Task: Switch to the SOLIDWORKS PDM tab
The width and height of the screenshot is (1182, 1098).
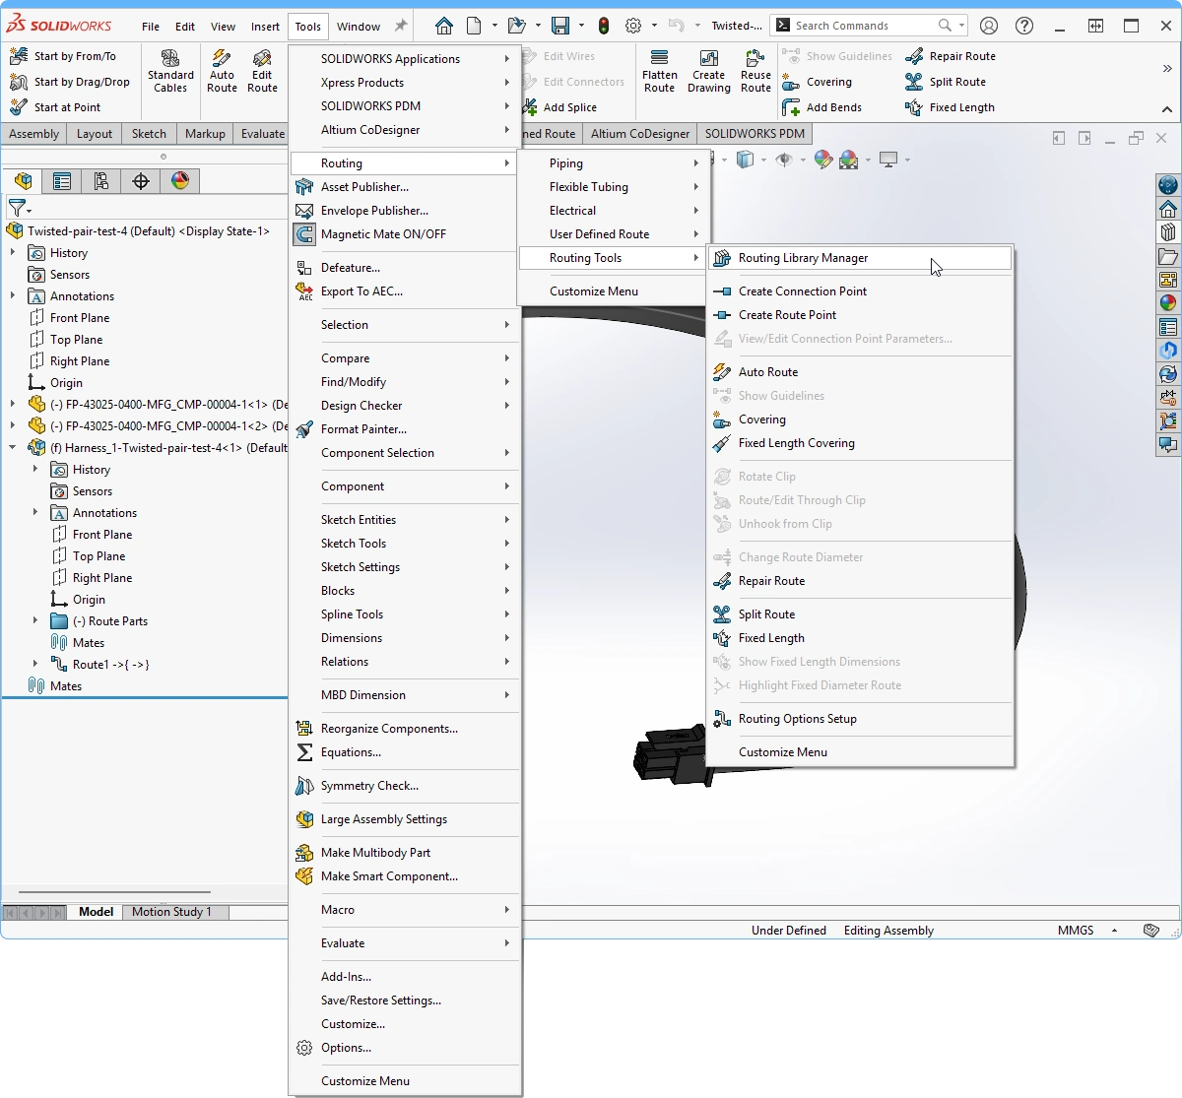Action: tap(755, 134)
